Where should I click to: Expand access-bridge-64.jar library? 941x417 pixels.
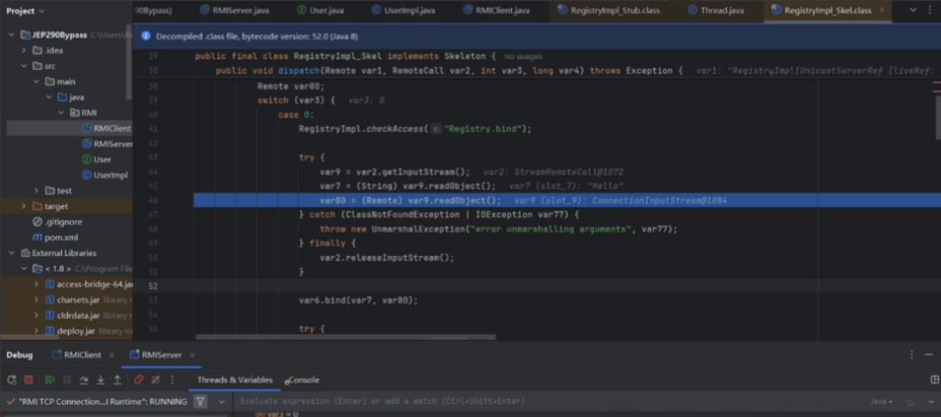(x=36, y=285)
